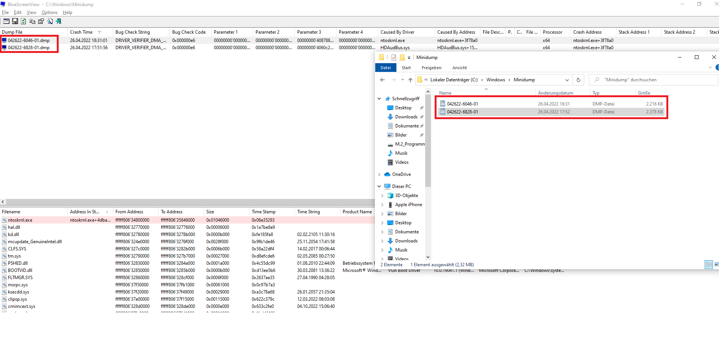The image size is (719, 354).
Task: Open the Properties toolbar icon in BlueScreenView
Action: click(x=41, y=21)
